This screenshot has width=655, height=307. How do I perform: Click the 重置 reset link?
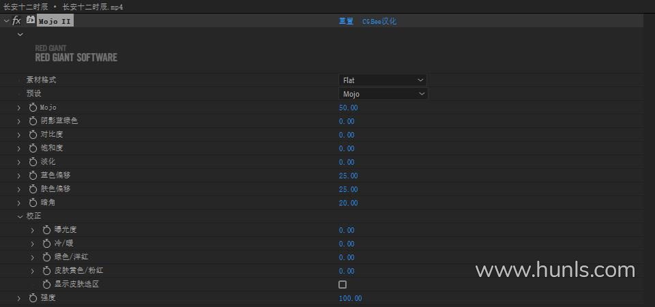[346, 21]
